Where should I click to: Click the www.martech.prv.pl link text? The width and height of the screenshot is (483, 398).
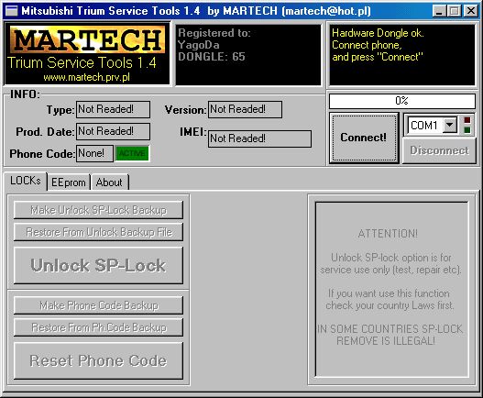pyautogui.click(x=86, y=77)
